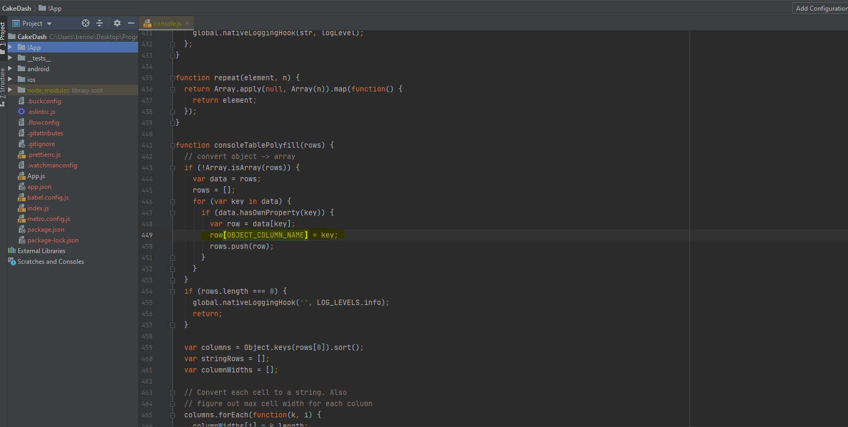Click 'columnWidths' variable on line 461

227,370
